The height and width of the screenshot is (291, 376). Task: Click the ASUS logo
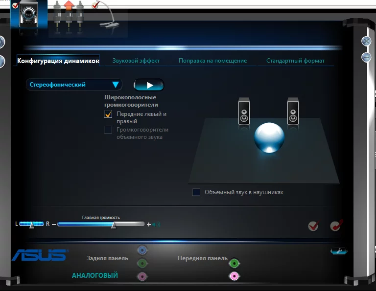point(40,255)
